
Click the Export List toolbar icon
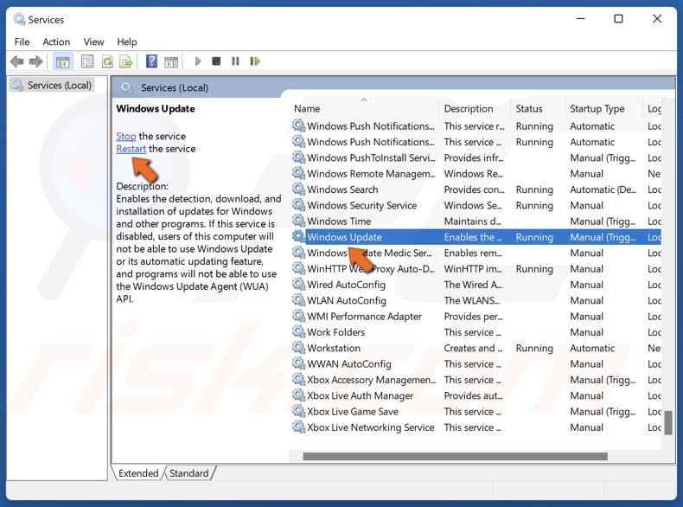(126, 61)
